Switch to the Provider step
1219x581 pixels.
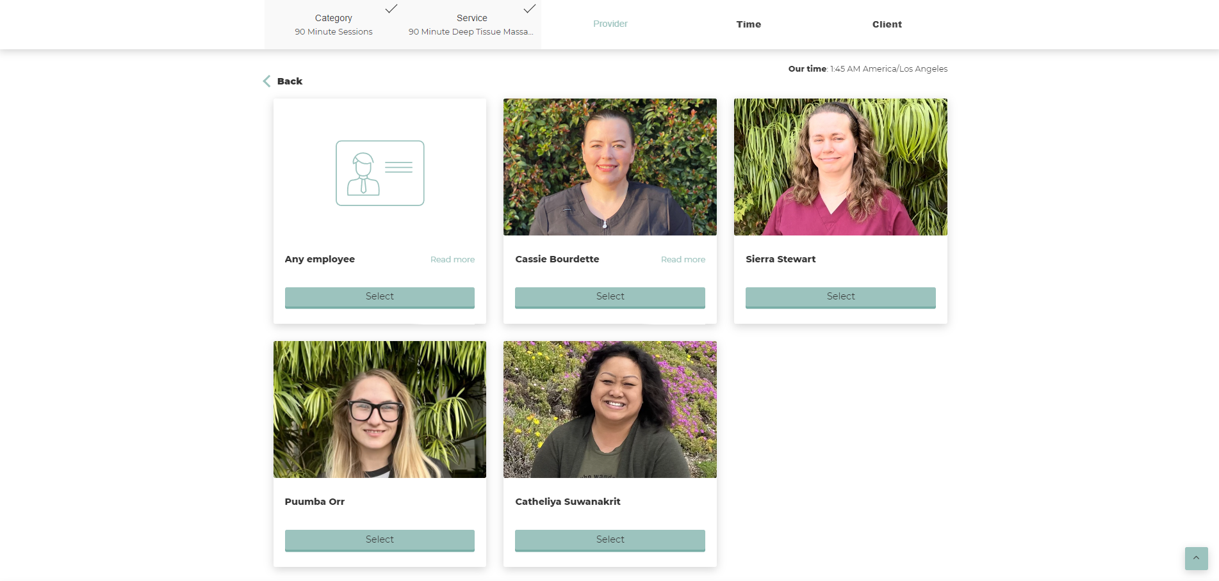click(x=610, y=24)
